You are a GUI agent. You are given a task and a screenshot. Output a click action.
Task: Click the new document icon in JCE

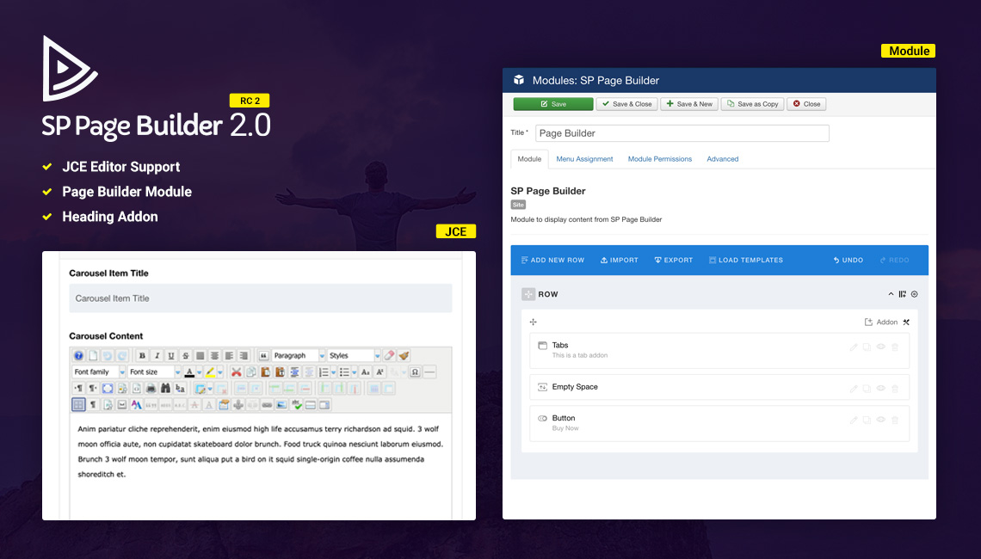pos(93,356)
